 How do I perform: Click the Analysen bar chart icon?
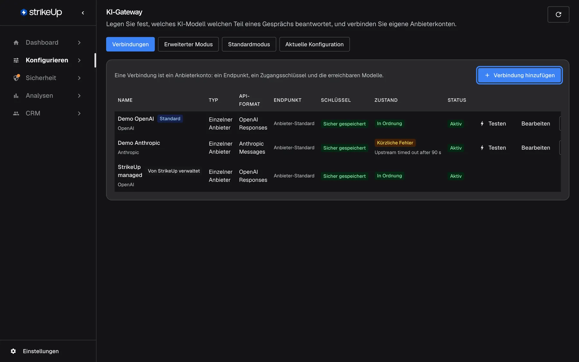click(x=16, y=96)
